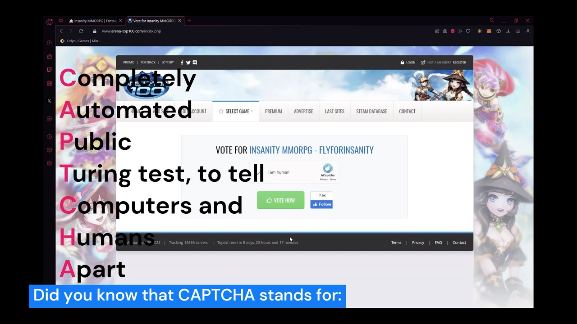The height and width of the screenshot is (324, 577).
Task: Open the Contact item in navigation menu
Action: [x=408, y=111]
